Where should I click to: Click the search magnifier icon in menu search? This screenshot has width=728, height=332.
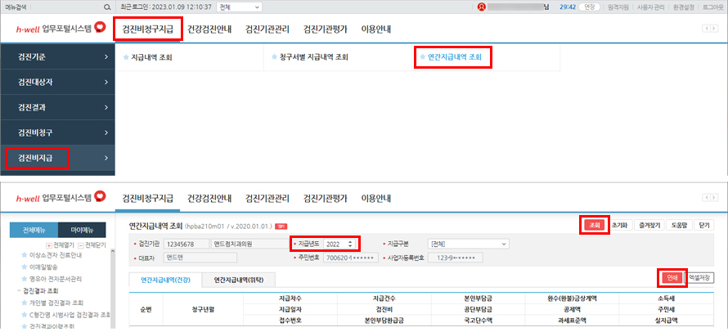107,7
